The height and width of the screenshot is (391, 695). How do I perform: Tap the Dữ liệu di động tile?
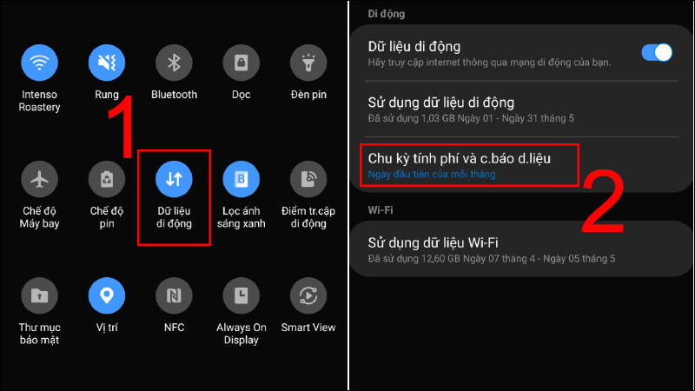coord(174,179)
